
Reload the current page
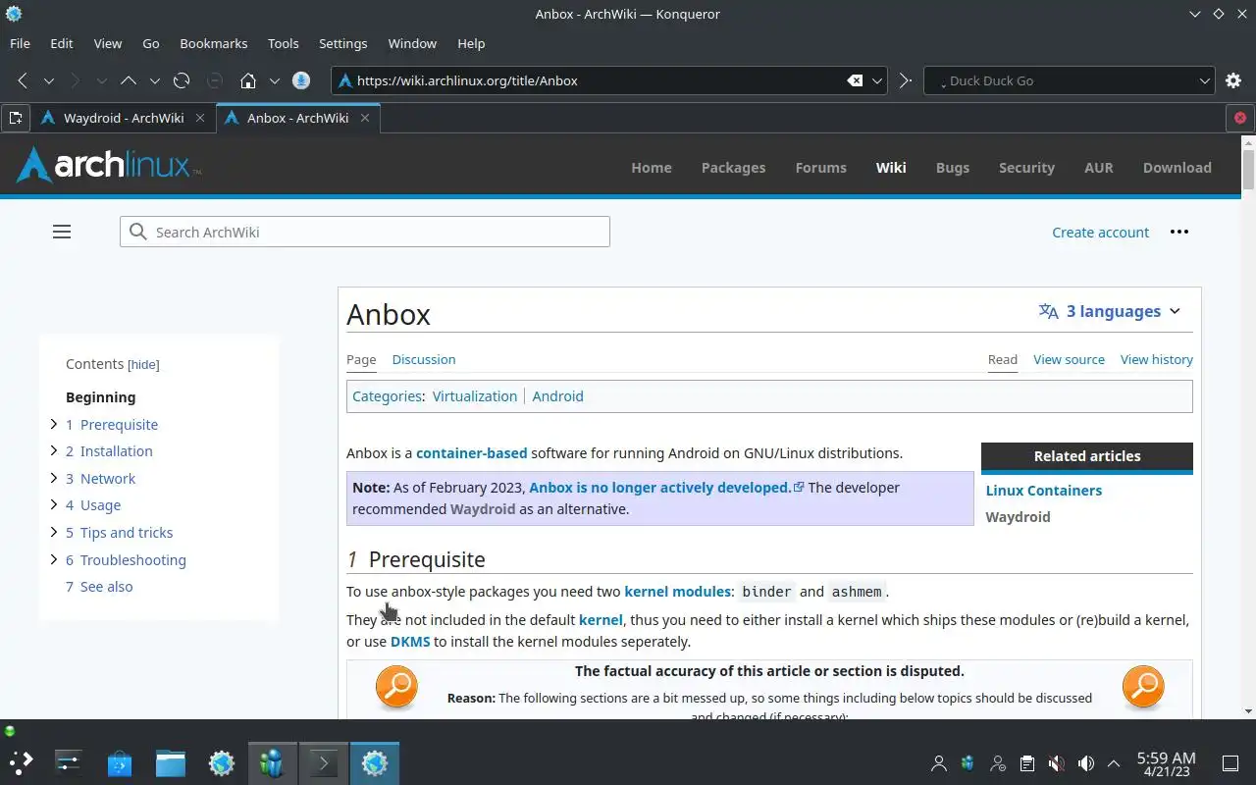click(x=182, y=80)
